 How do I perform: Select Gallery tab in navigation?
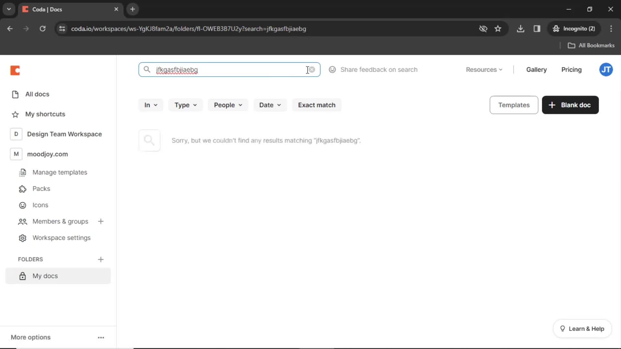pos(536,69)
